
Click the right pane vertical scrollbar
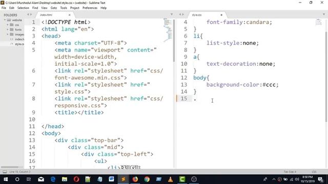tap(326, 77)
